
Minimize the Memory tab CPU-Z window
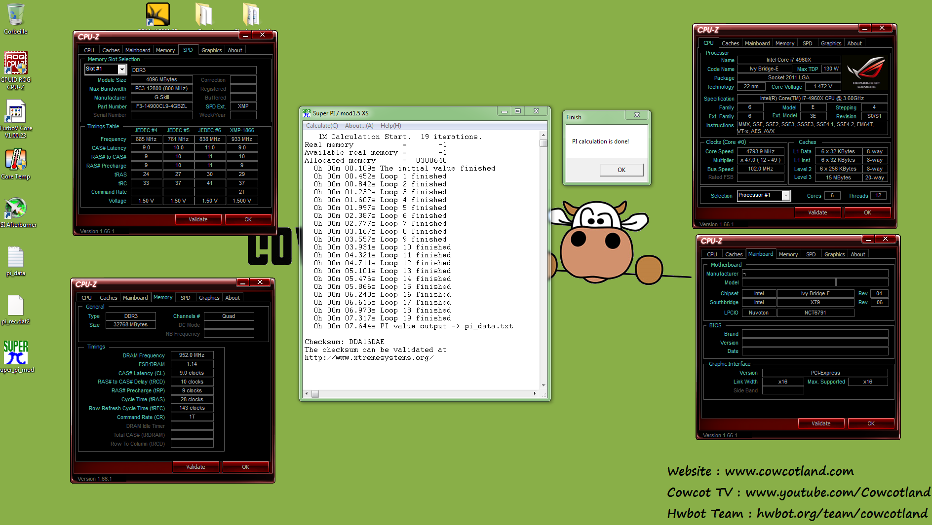(243, 282)
